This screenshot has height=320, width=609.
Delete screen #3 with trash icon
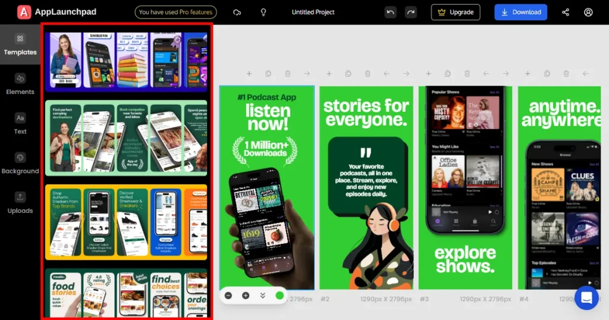(467, 73)
